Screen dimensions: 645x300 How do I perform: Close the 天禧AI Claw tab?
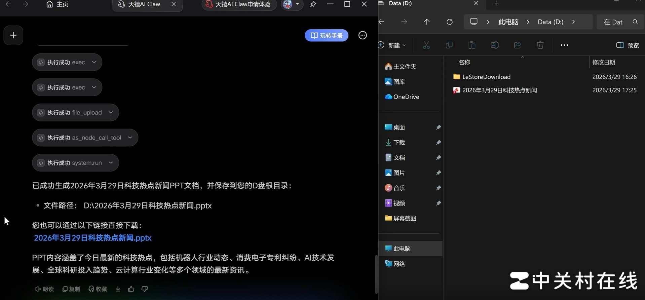(174, 4)
